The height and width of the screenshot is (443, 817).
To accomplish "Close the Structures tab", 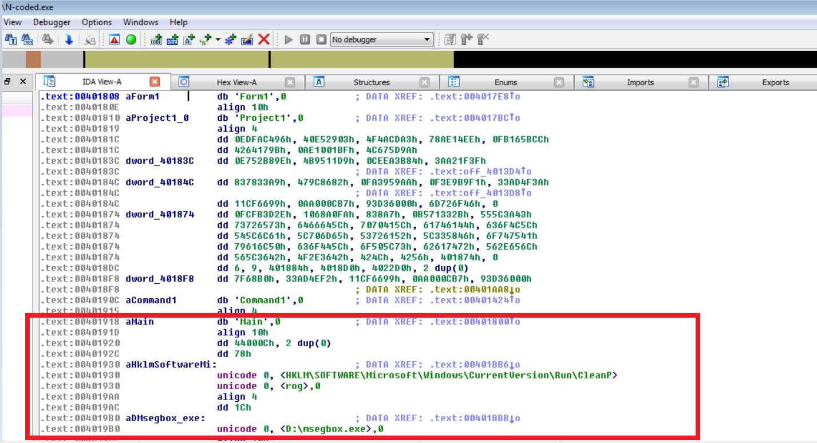I will 424,82.
